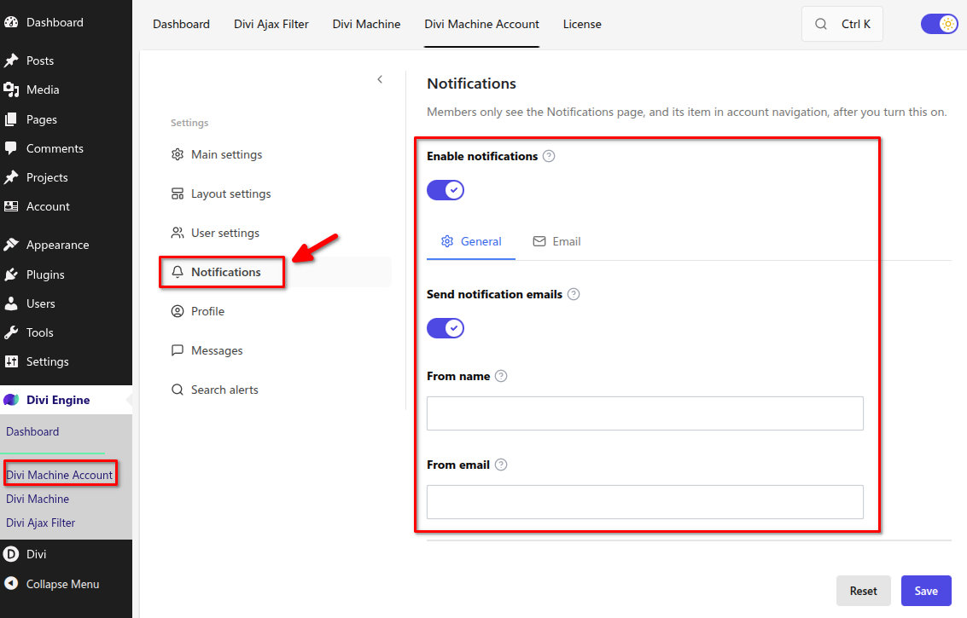Image resolution: width=967 pixels, height=618 pixels.
Task: Open Divi Machine Account submenu link
Action: [59, 475]
